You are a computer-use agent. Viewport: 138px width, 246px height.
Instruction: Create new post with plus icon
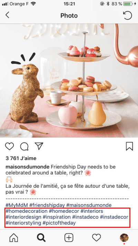coord(69,238)
